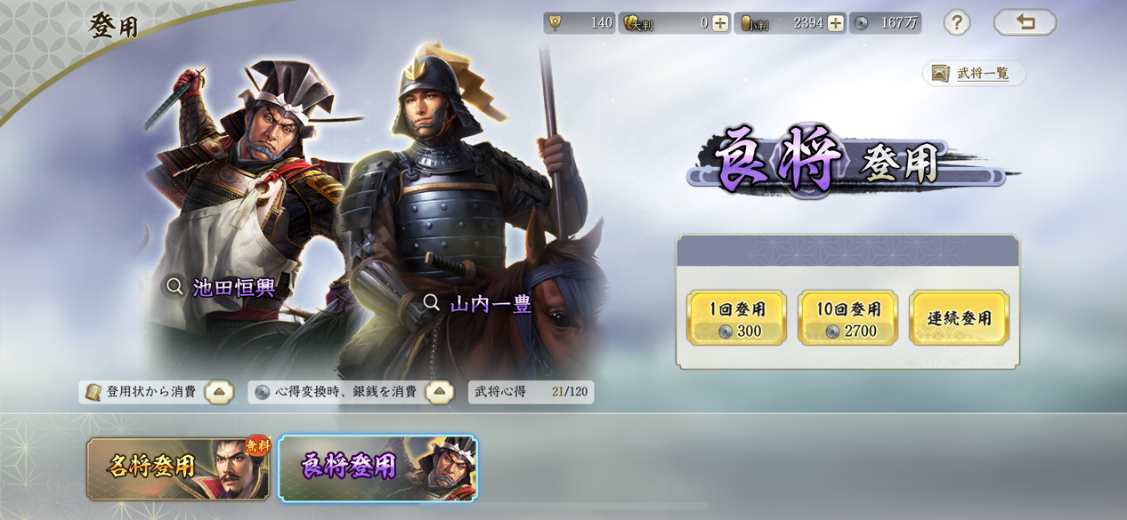Open the 武将一覧 general list
The height and width of the screenshot is (520, 1127).
point(974,73)
